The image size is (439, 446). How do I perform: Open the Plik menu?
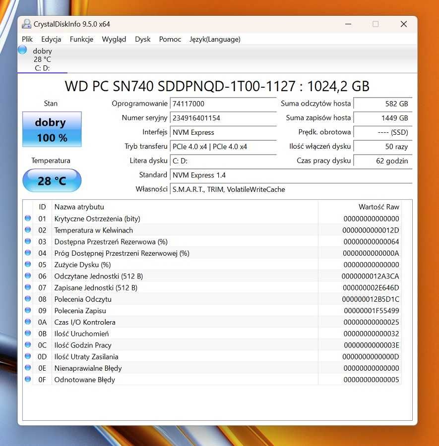[27, 39]
